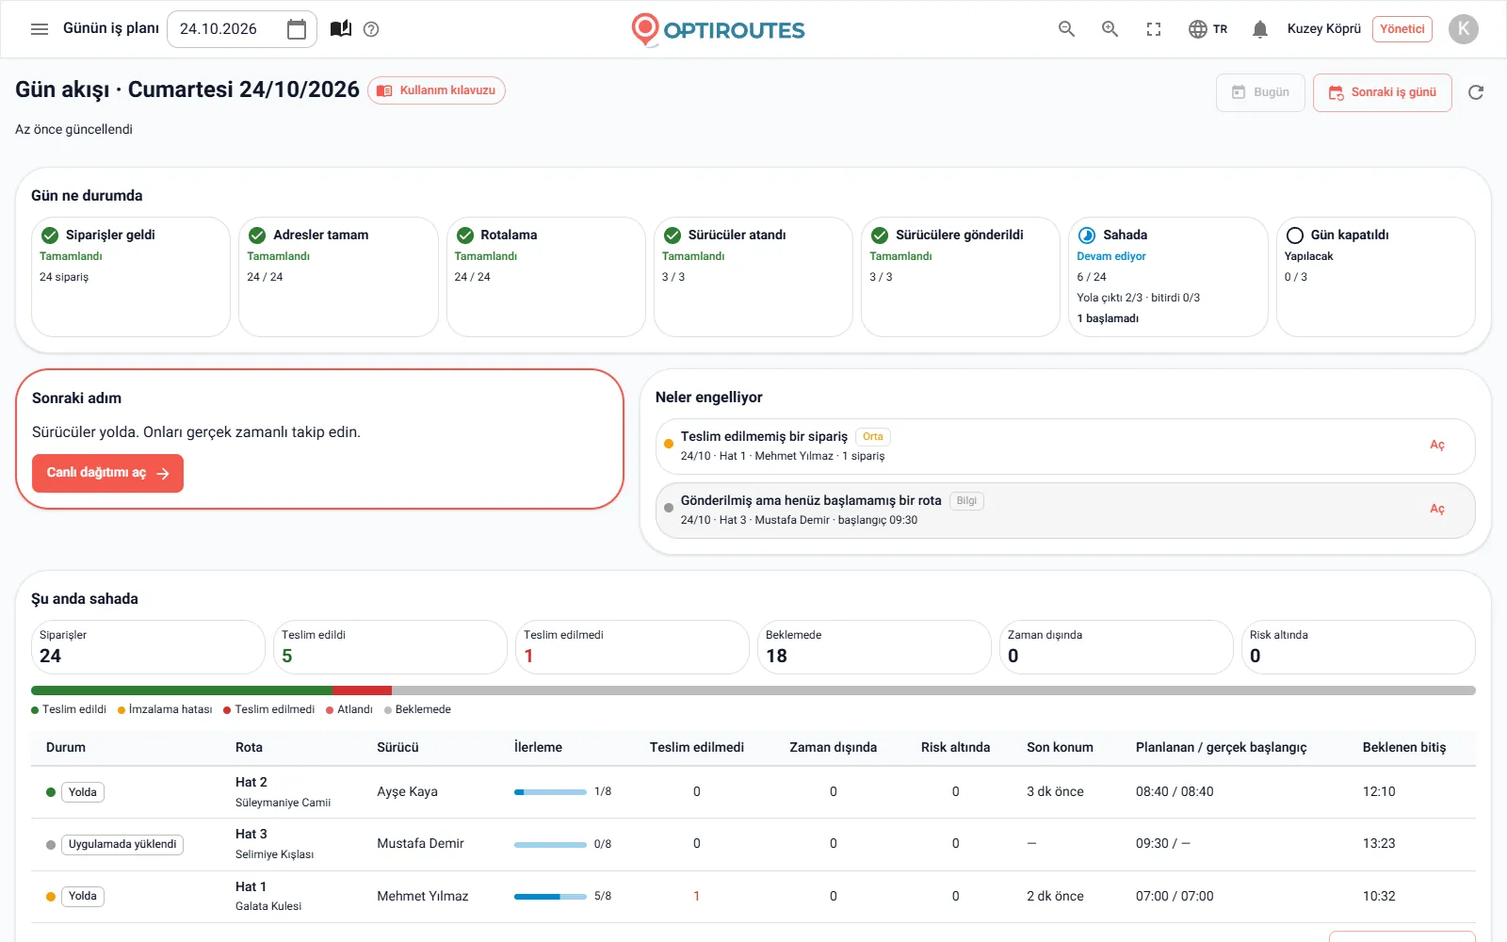
Task: Select the Beklemede stat card
Action: [874, 647]
